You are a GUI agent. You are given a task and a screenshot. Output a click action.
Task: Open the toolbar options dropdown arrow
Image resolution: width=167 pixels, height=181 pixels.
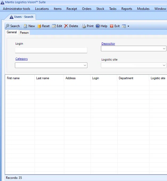tap(128, 26)
